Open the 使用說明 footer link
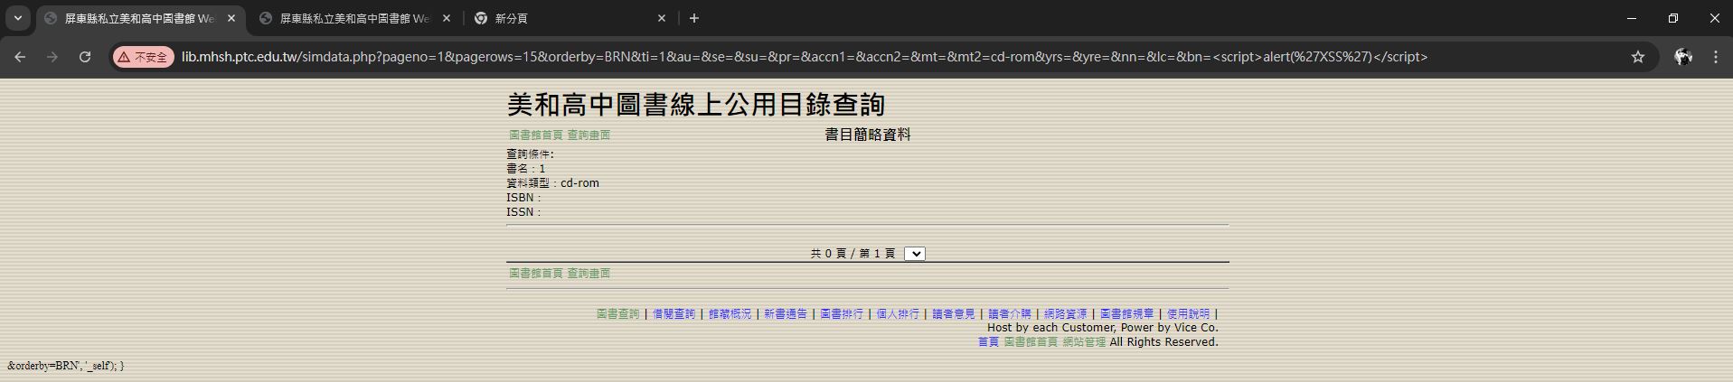Image resolution: width=1733 pixels, height=382 pixels. (1188, 314)
